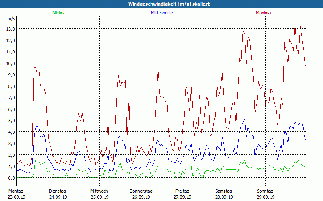Click the 13,0 y-axis value

[11, 29]
